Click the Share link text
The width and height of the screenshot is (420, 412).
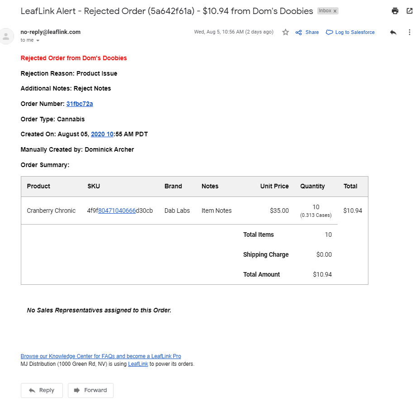pos(312,32)
